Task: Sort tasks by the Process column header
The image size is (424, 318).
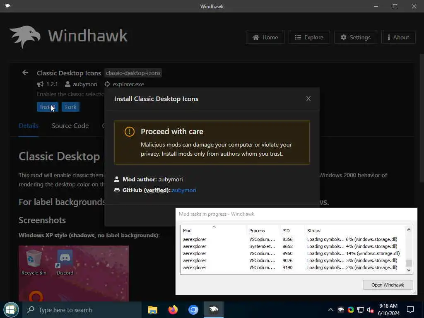Action: pos(263,231)
